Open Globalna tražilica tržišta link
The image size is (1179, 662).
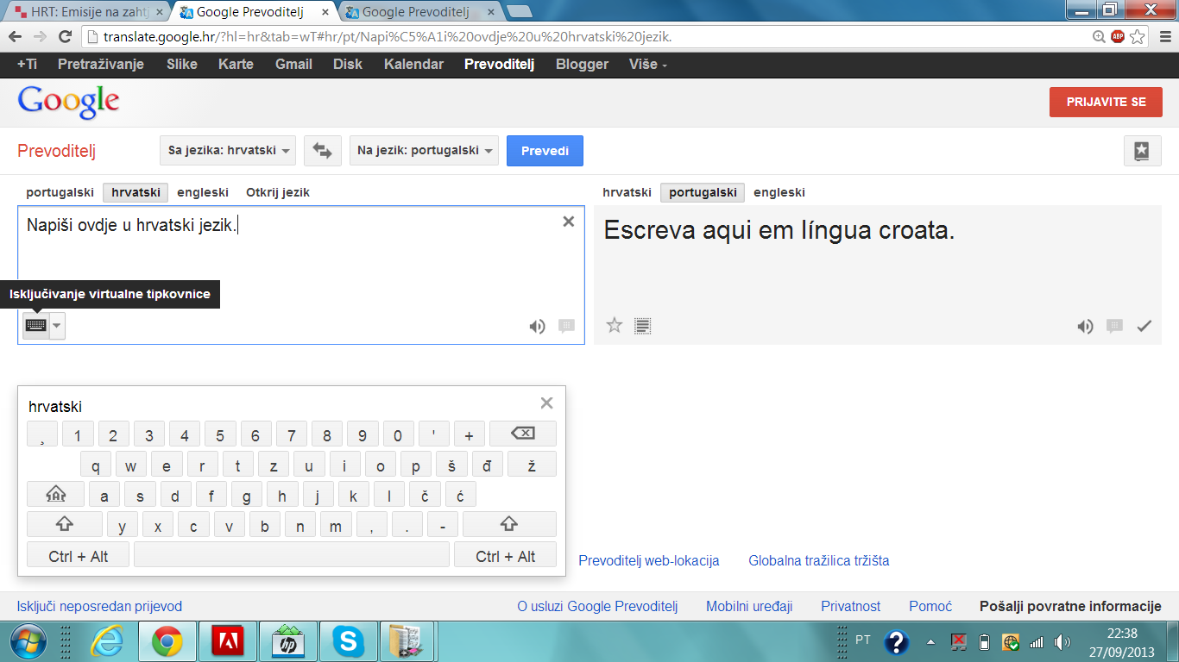pyautogui.click(x=819, y=560)
